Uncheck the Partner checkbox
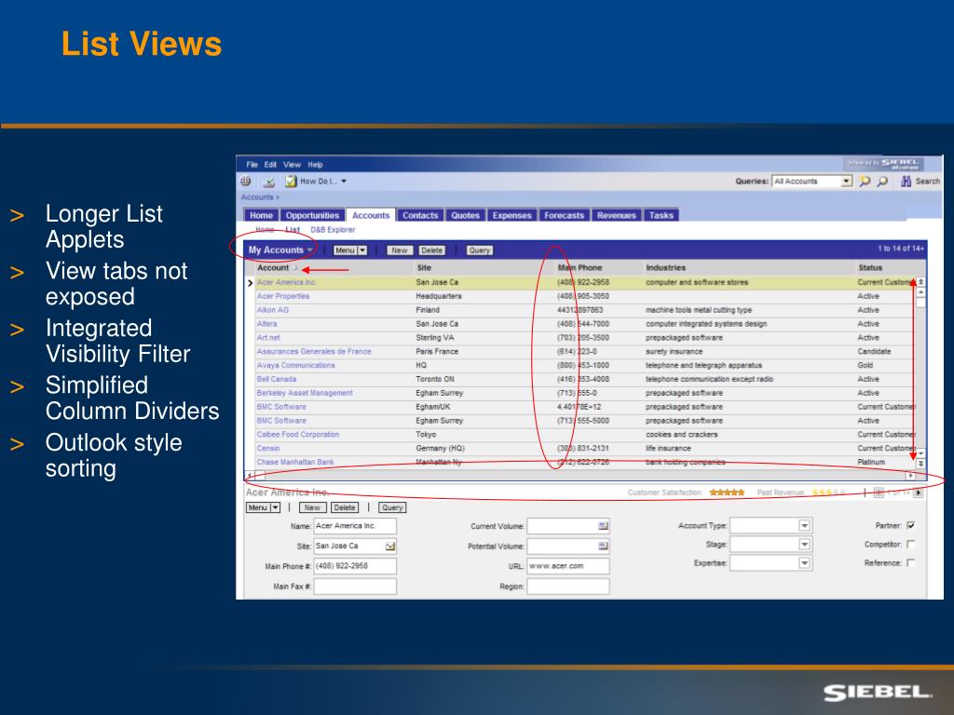Screen dimensions: 954x715 pyautogui.click(x=911, y=525)
